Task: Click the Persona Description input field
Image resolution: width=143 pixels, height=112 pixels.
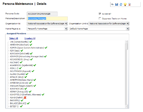Action: click(47, 19)
